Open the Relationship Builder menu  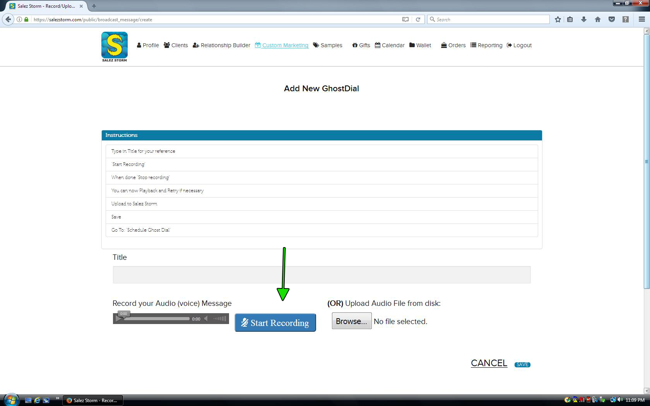[221, 45]
